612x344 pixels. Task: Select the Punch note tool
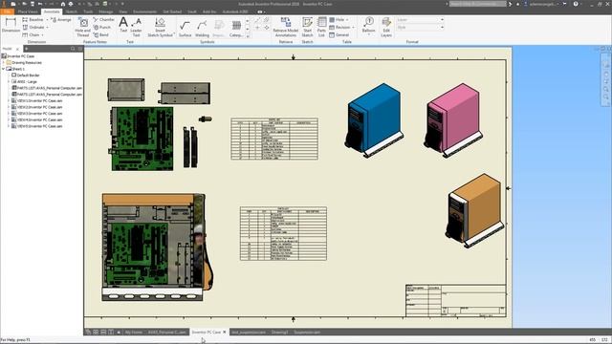[x=102, y=28]
